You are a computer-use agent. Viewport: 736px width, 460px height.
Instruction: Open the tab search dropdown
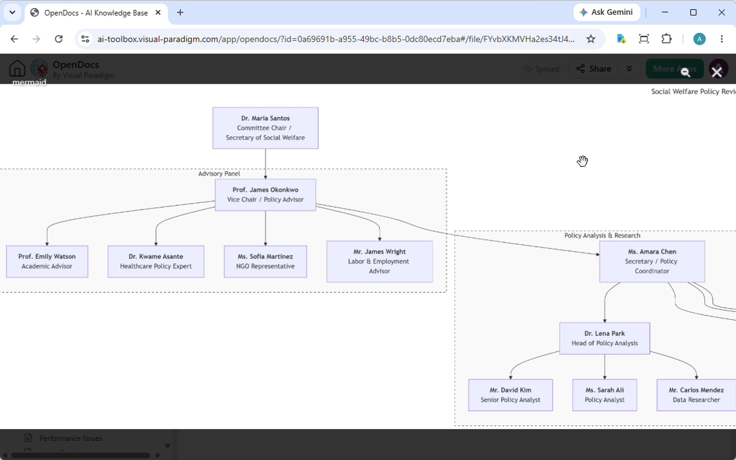coord(12,12)
